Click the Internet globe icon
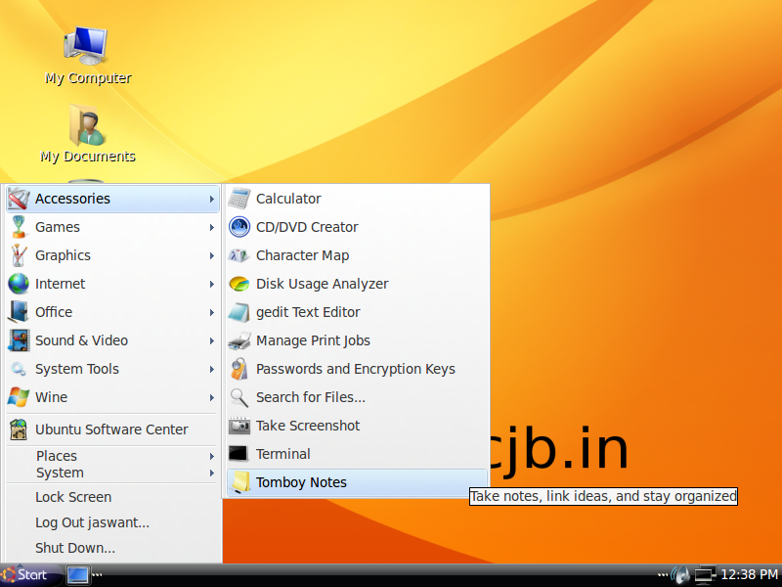 point(19,284)
